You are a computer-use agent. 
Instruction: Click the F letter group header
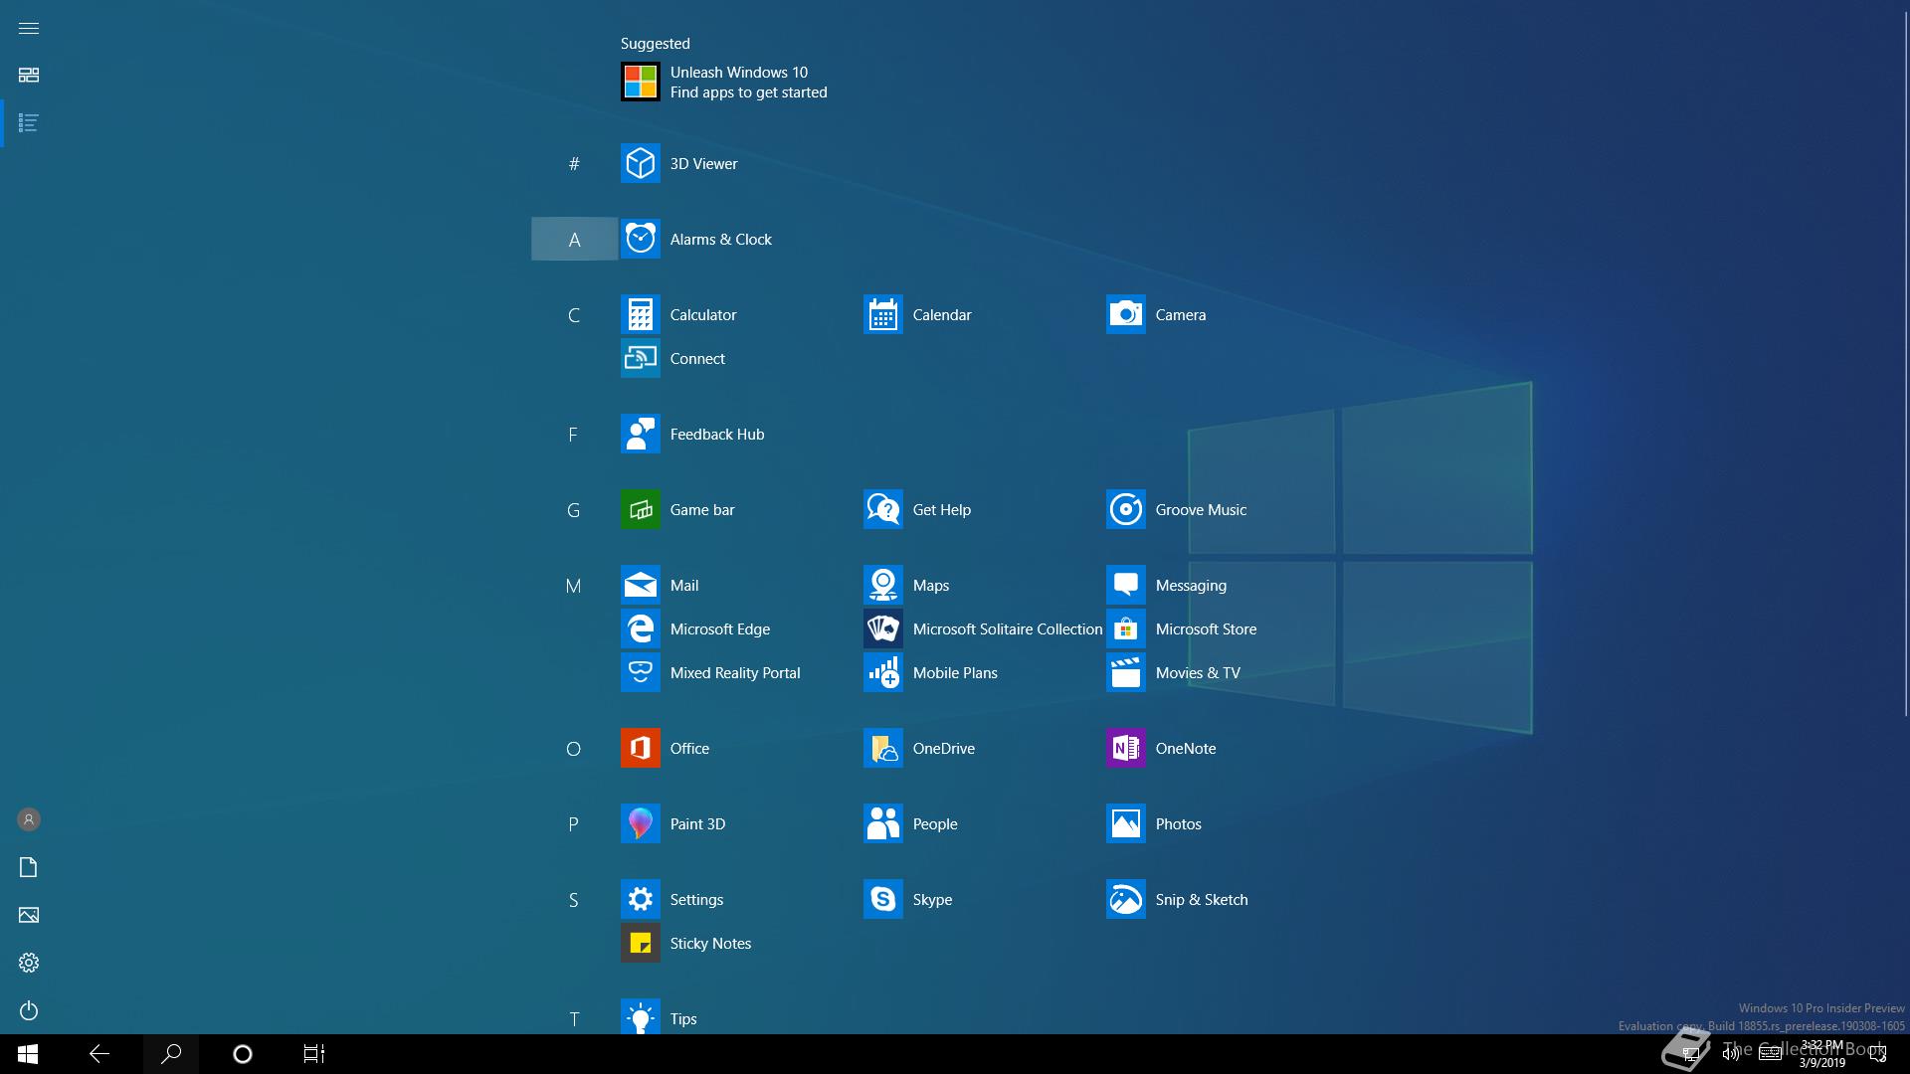point(573,435)
